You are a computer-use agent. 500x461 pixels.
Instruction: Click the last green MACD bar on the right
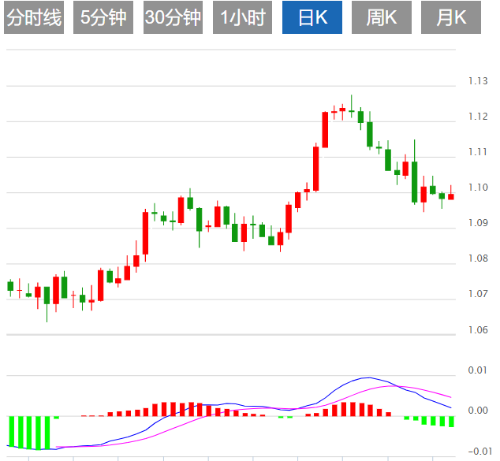[451, 422]
